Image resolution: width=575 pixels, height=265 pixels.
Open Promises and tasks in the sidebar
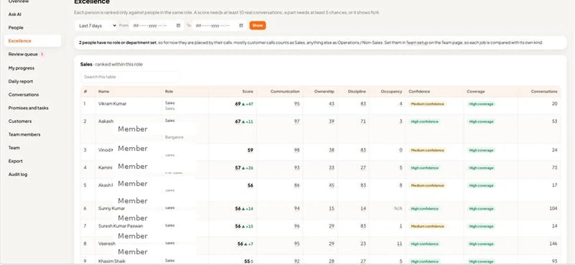coord(28,108)
